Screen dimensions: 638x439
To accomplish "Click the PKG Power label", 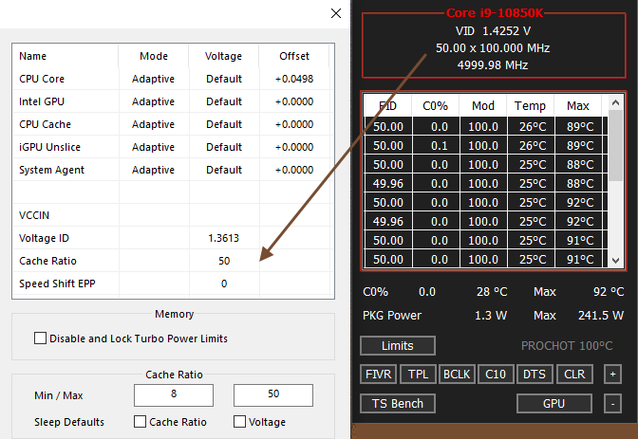I will [x=392, y=316].
